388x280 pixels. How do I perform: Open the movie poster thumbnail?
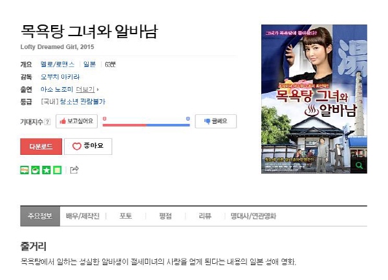pos(314,99)
